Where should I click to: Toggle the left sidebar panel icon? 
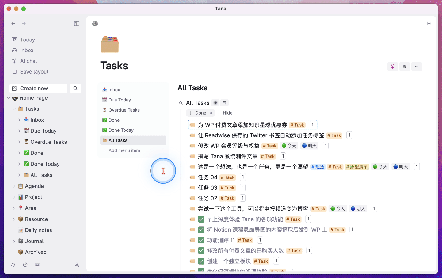click(x=77, y=24)
